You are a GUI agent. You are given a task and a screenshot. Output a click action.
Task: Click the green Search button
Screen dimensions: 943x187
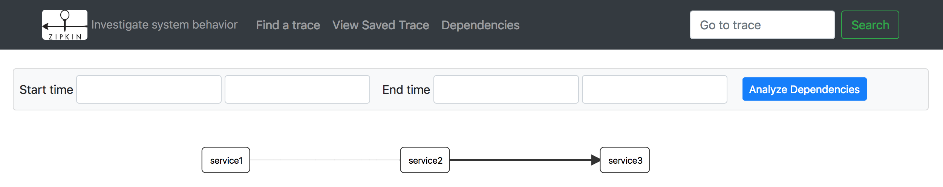(x=870, y=25)
